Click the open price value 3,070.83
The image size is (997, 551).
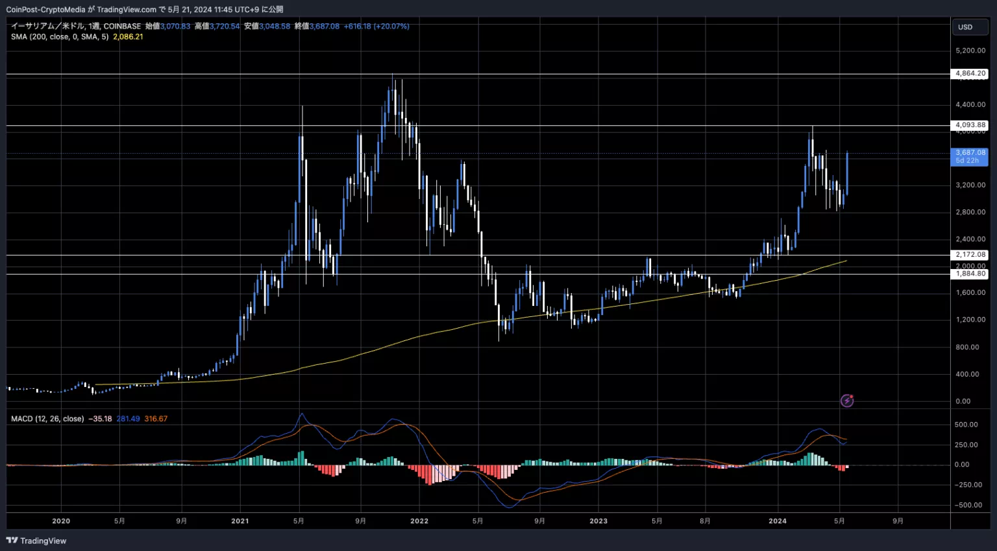pyautogui.click(x=175, y=27)
